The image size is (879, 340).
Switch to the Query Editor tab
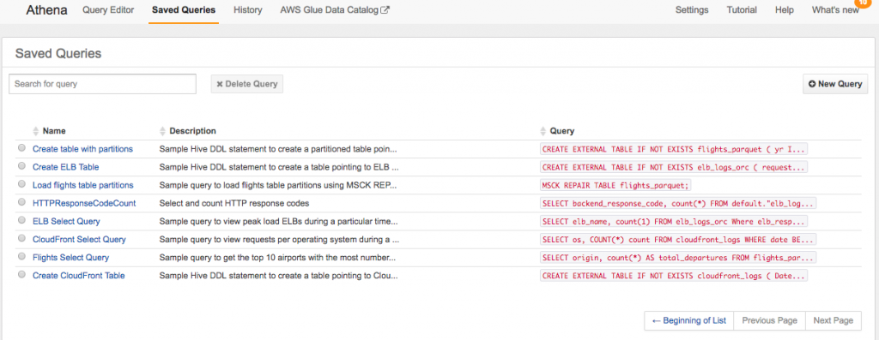coord(108,10)
